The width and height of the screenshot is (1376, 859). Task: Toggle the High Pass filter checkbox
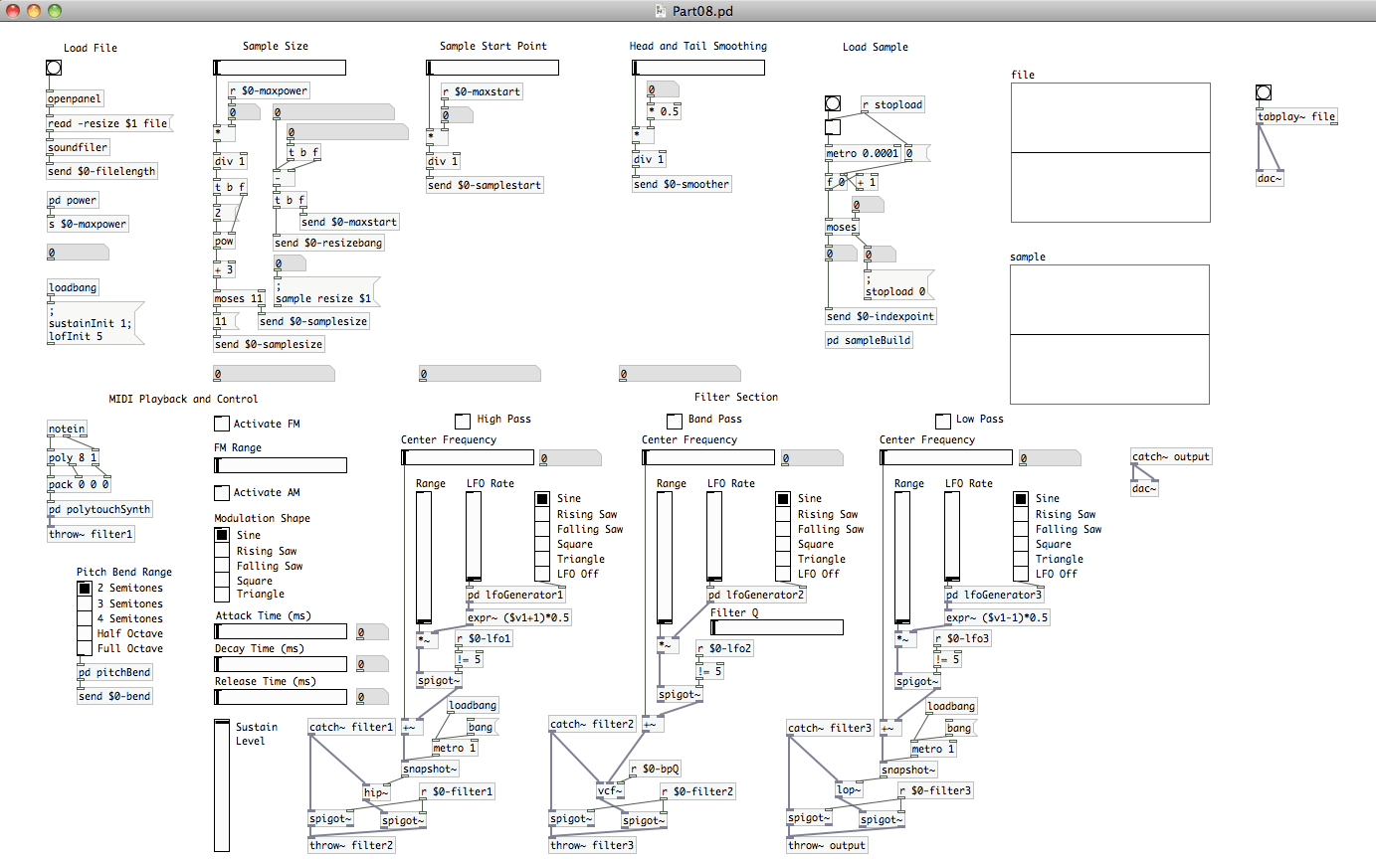[x=463, y=420]
